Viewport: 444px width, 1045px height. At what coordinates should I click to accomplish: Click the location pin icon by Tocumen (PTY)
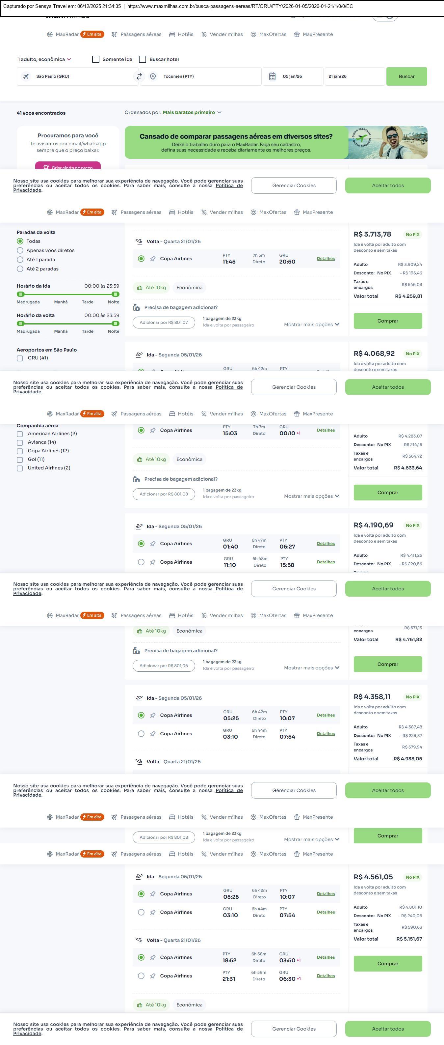(x=153, y=76)
